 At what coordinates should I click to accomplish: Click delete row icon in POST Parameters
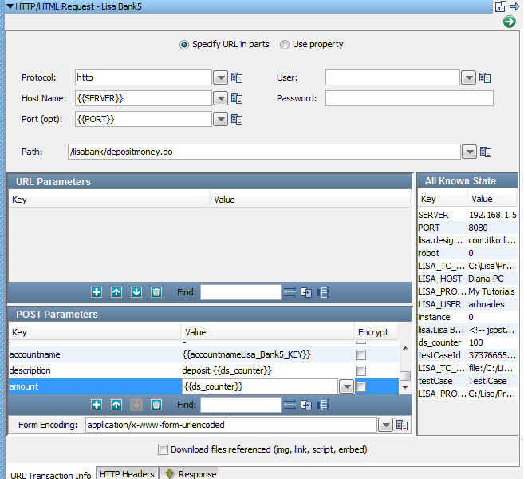click(156, 405)
